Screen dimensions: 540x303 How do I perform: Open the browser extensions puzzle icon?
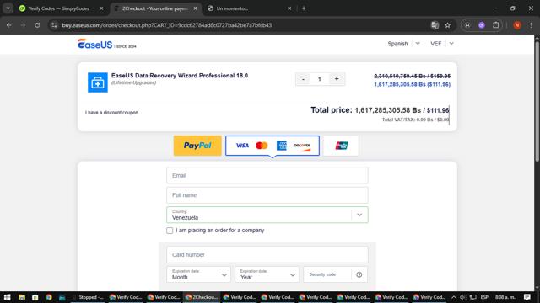click(x=496, y=25)
